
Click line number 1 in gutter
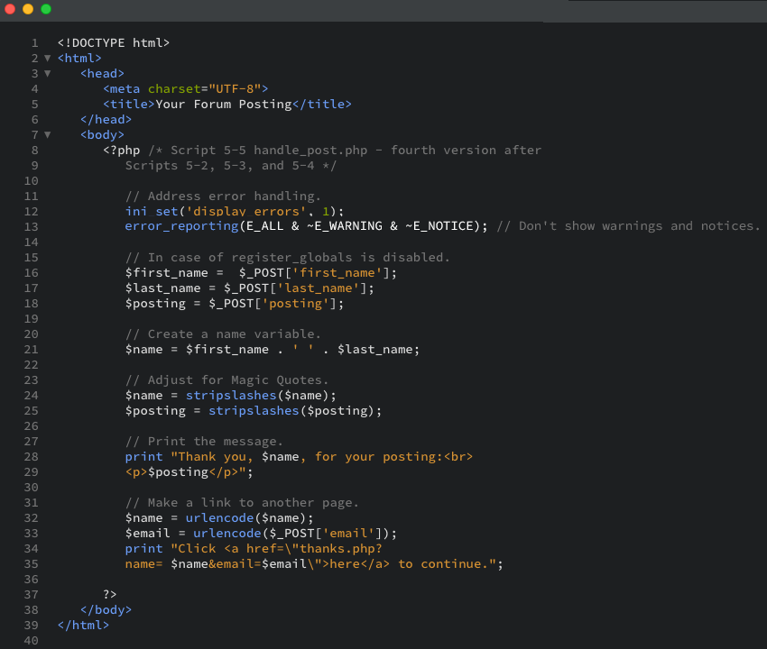tap(34, 43)
